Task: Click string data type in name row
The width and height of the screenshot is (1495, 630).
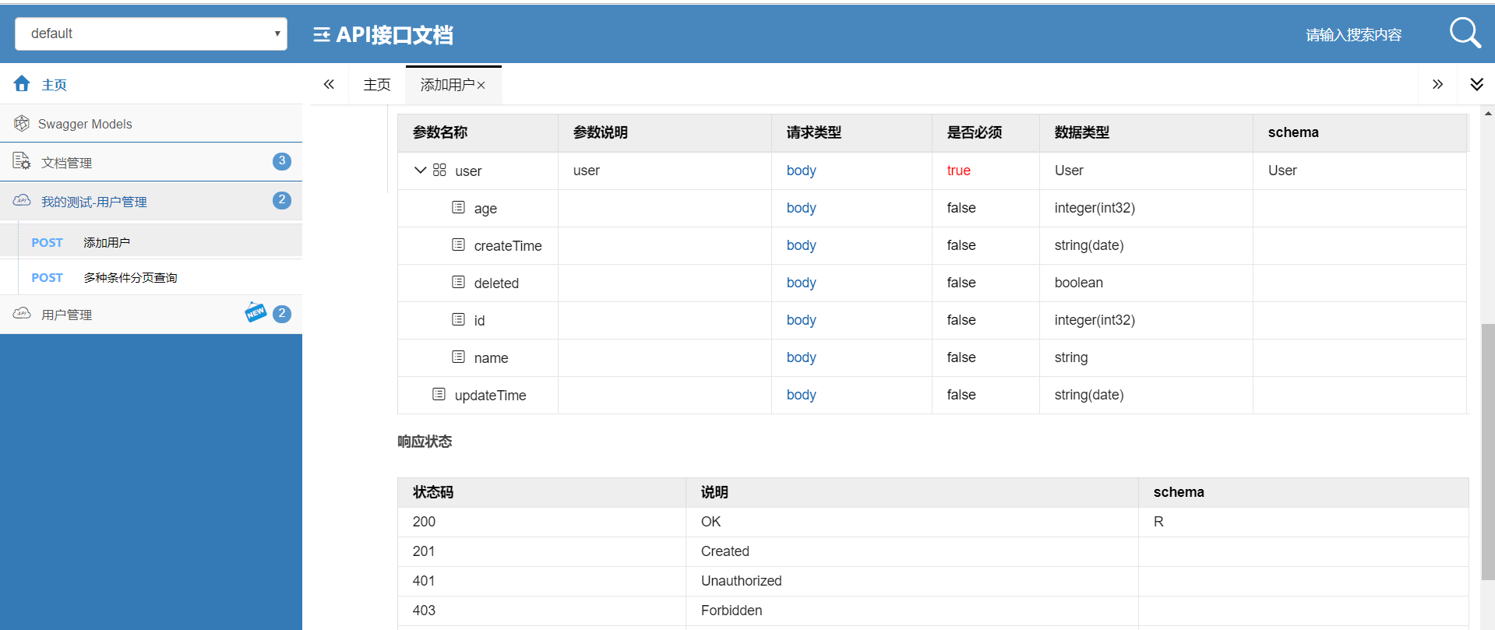Action: tap(1070, 357)
